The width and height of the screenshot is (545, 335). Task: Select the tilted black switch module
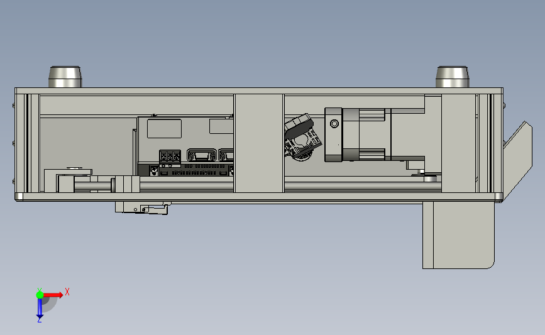[302, 137]
